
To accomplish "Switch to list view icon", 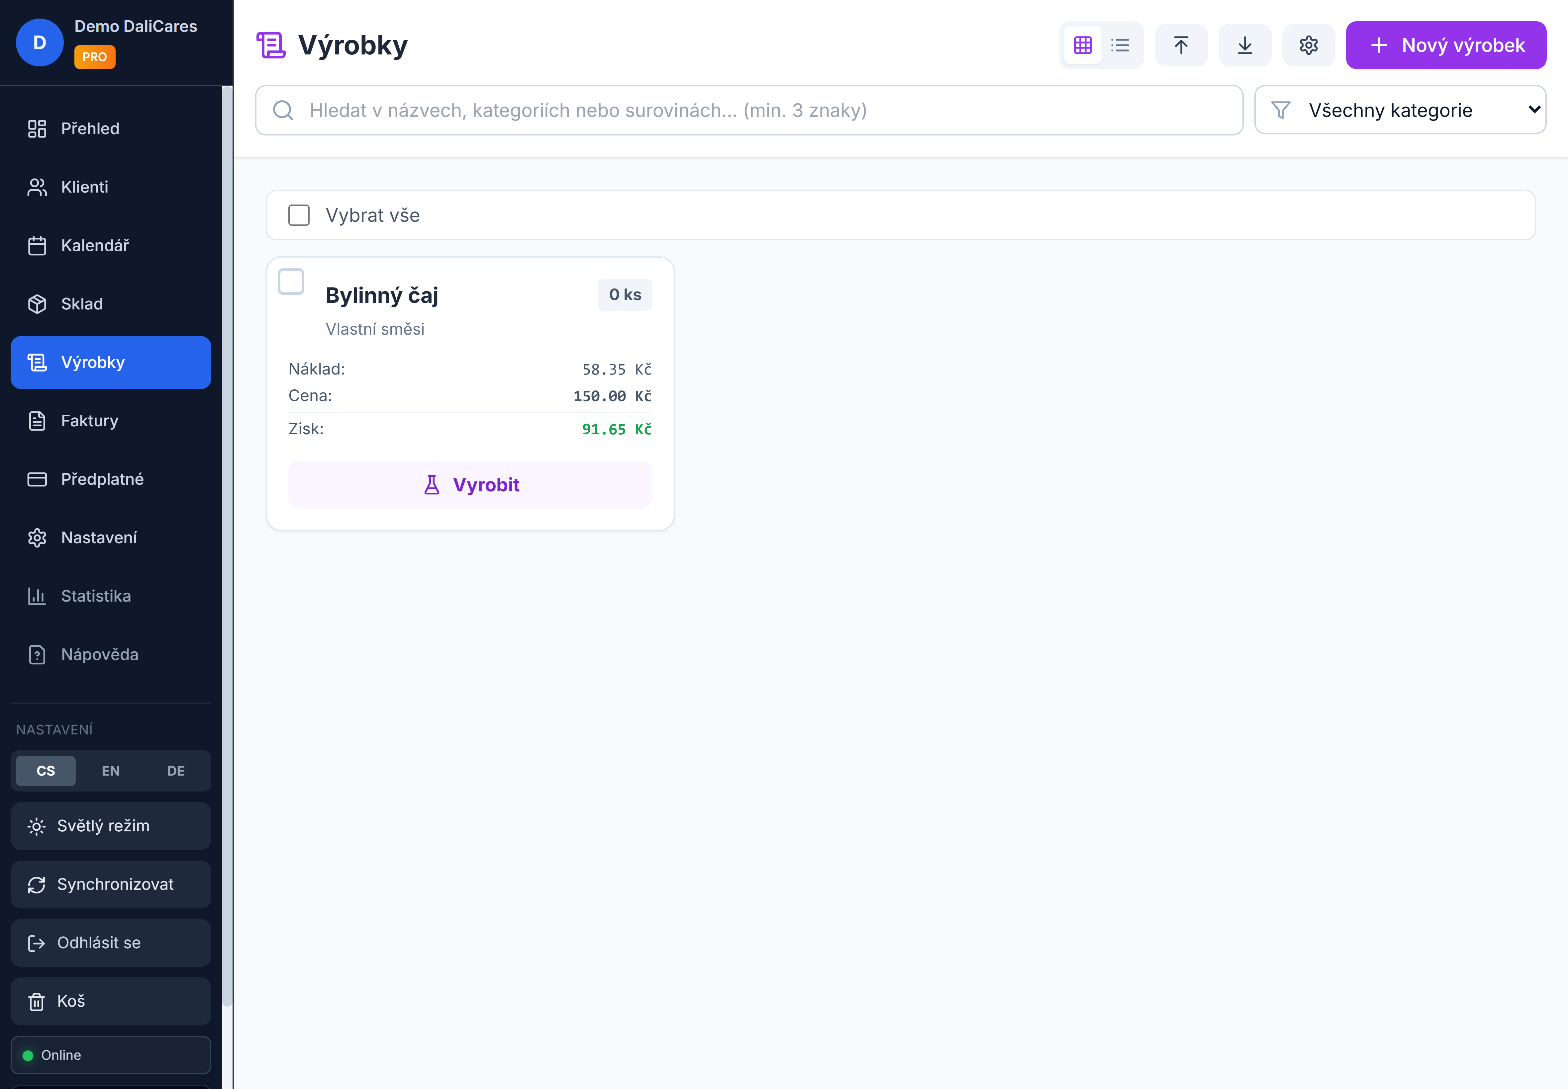I will click(x=1120, y=45).
